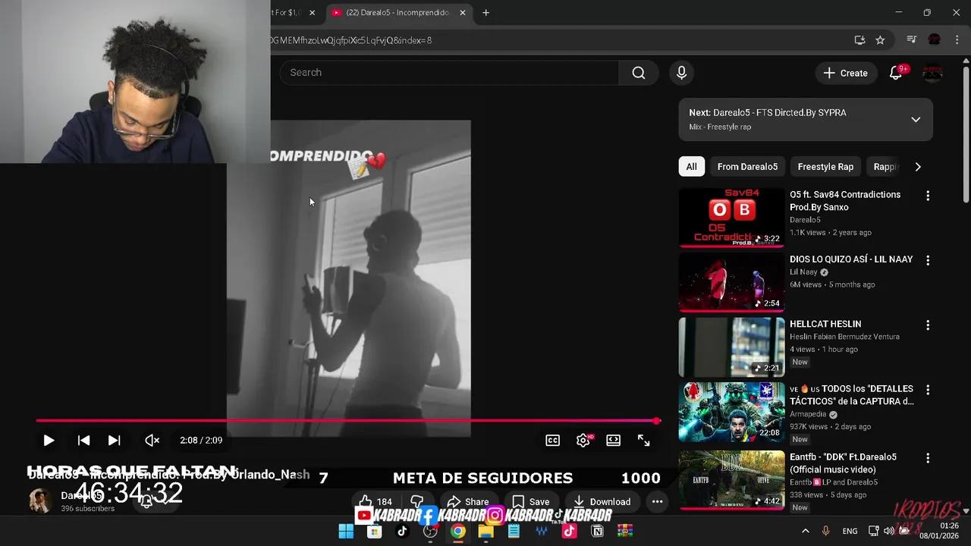This screenshot has width=971, height=546.
Task: Open options for DIOS LO QUIZO ASÍ
Action: (x=927, y=260)
